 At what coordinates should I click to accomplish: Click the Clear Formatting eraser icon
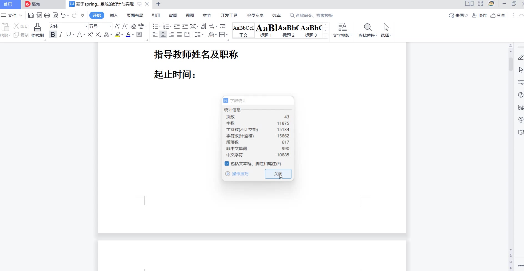point(133,26)
